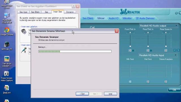
Task: Click the hardware test progress bar
Action: tap(75, 51)
